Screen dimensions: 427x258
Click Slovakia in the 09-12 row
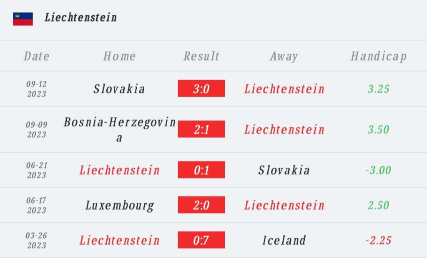point(119,89)
